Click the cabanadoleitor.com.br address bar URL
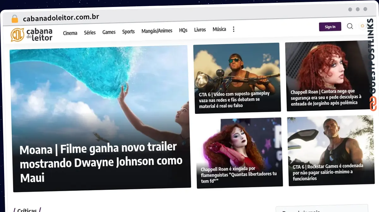Screen dimensions: 379x212 [x=61, y=18]
